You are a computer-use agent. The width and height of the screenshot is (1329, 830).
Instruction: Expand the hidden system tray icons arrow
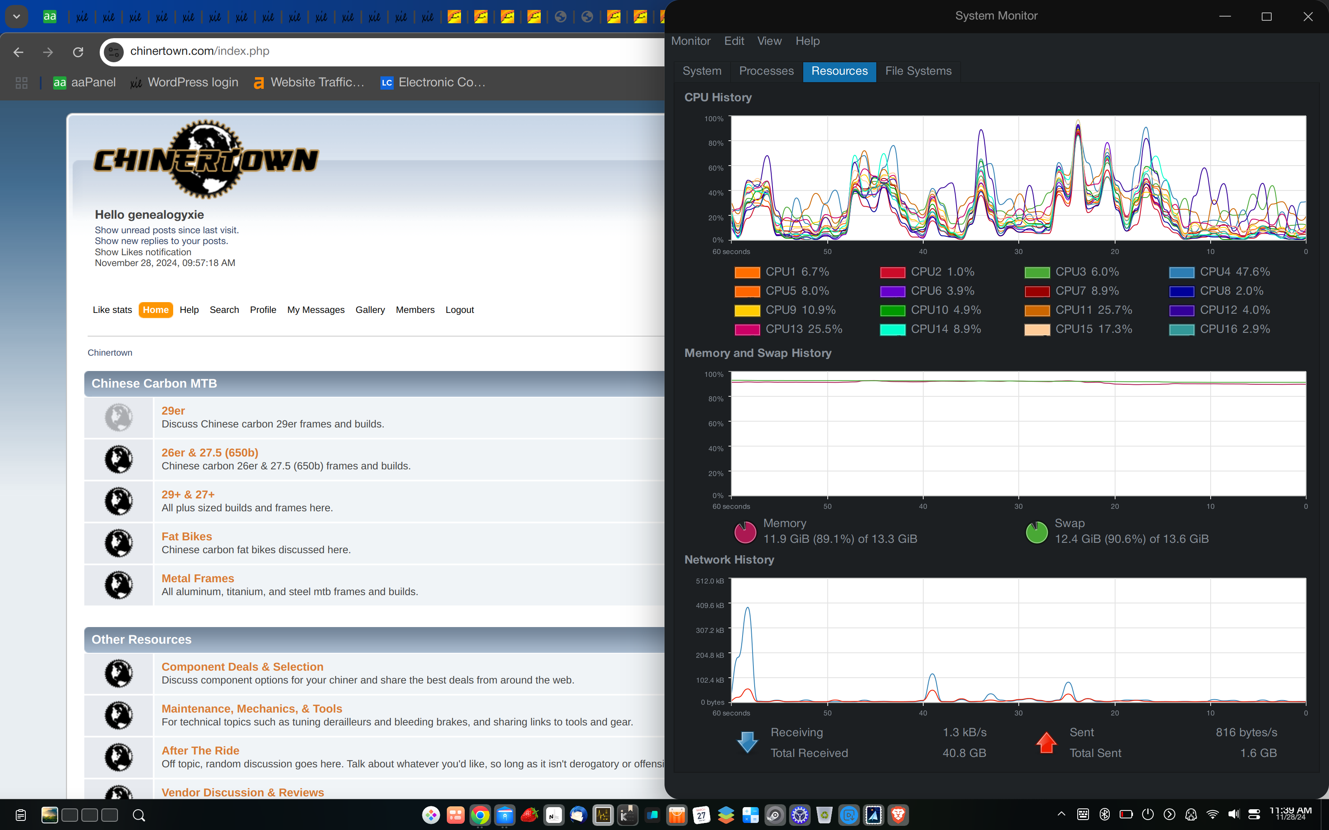[x=1061, y=815]
